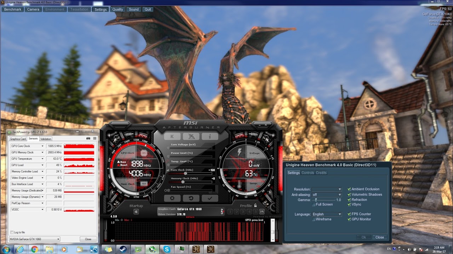This screenshot has height=254, width=453.
Task: Apply settings with Afterburner checkmark button
Action: 210,198
